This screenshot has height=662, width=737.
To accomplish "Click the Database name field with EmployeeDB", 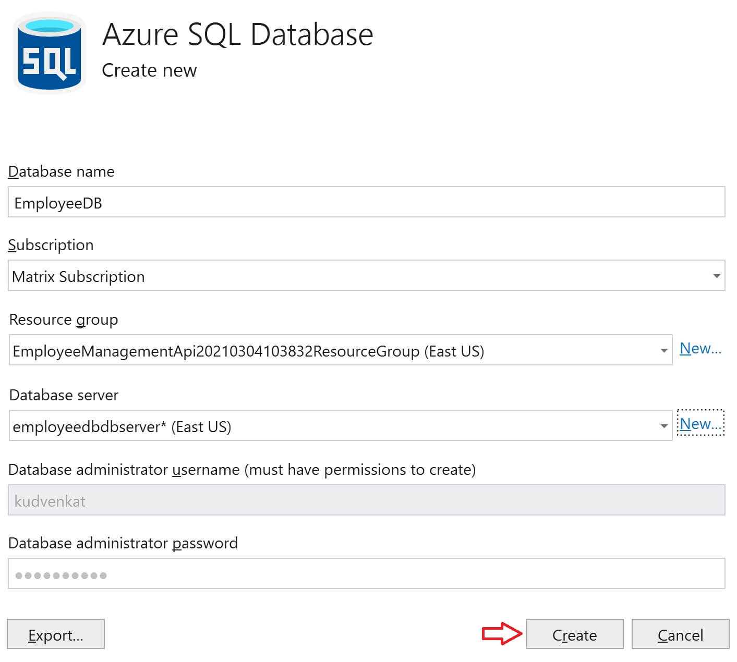I will point(366,202).
